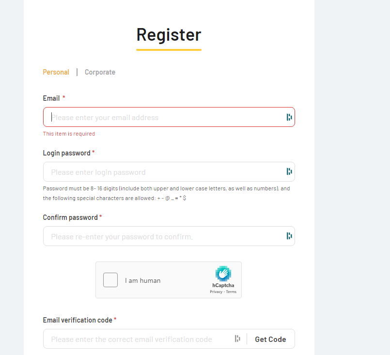This screenshot has height=355, width=390.
Task: Click autofill icon in the Email field
Action: (x=289, y=117)
